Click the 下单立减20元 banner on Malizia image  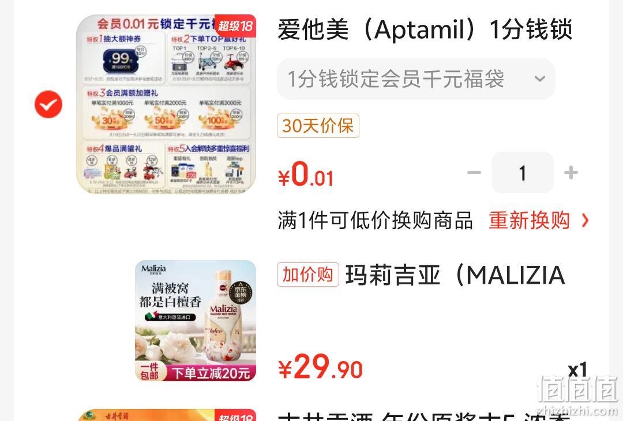[211, 373]
